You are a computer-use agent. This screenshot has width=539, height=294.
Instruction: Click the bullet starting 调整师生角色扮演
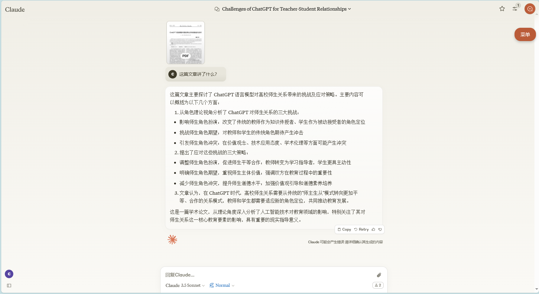click(x=265, y=163)
